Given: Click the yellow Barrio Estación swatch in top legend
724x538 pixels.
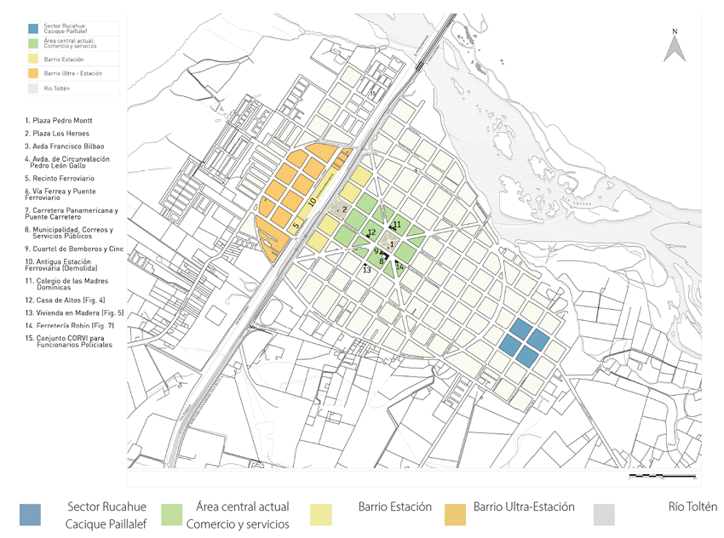Looking at the screenshot, I should 33,60.
